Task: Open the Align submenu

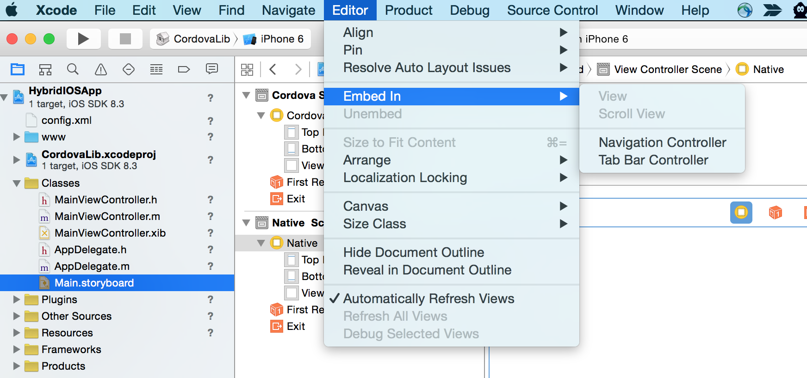Action: 452,32
